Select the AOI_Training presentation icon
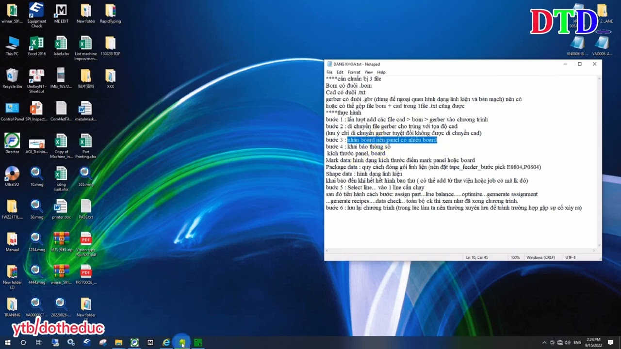621x349 pixels. 36,144
